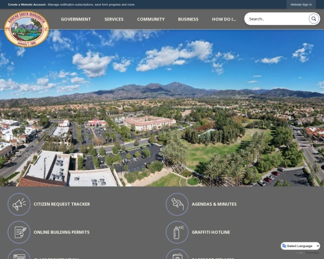
Task: Click the magnifying glass search icon
Action: point(314,19)
